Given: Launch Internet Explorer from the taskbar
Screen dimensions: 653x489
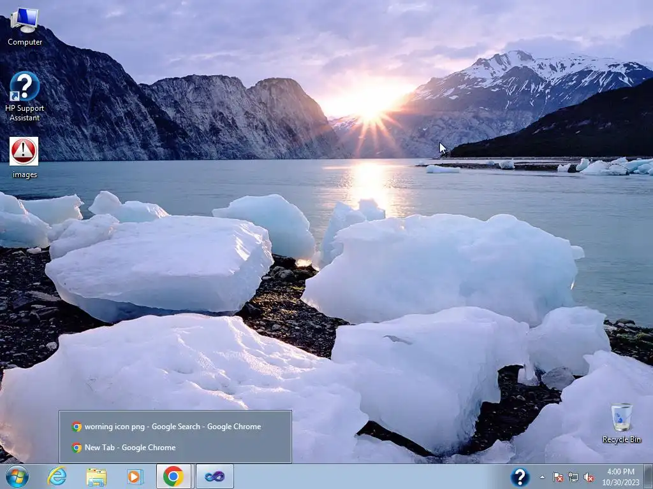Looking at the screenshot, I should click(x=57, y=476).
